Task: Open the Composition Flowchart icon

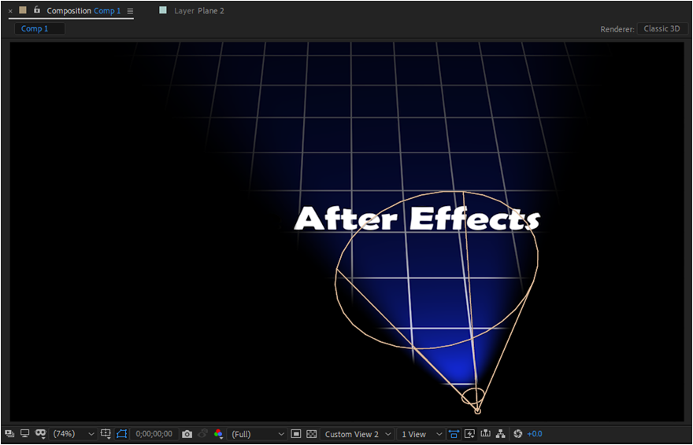Action: click(501, 434)
